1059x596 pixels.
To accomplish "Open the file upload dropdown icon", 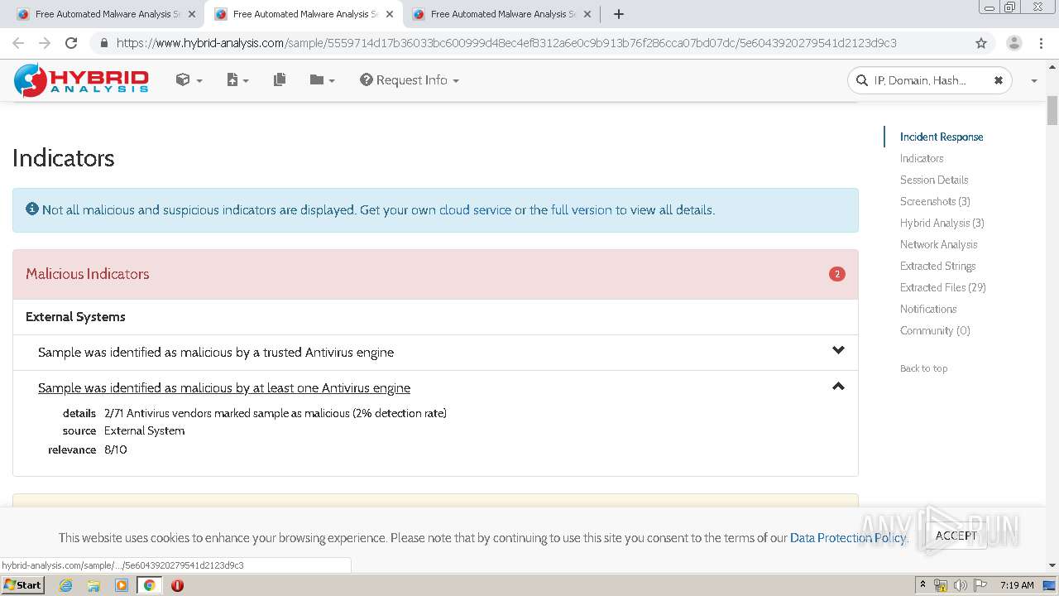I will point(237,80).
